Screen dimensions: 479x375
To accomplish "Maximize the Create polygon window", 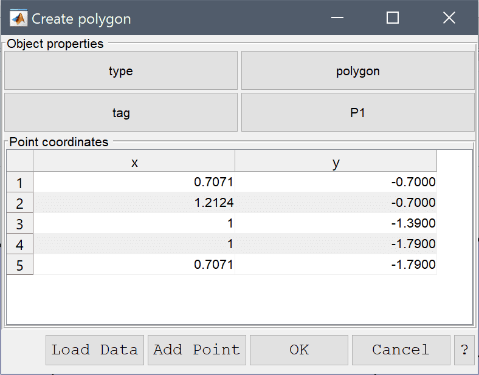I will pyautogui.click(x=393, y=18).
